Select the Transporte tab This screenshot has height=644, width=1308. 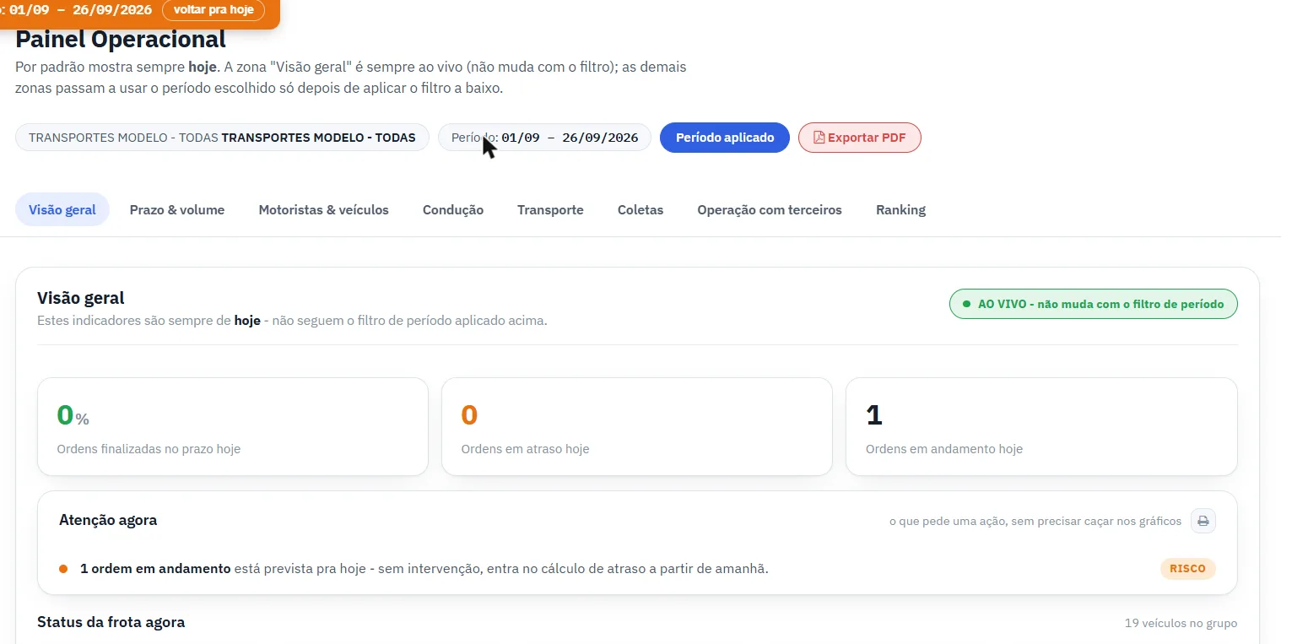tap(550, 209)
